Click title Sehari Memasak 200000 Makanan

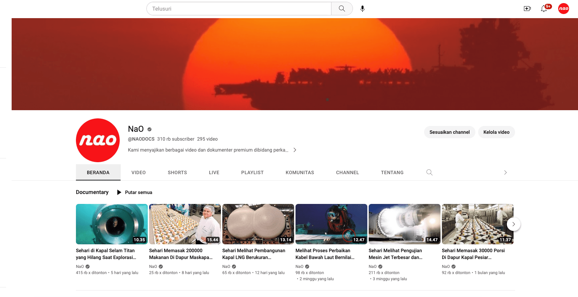pyautogui.click(x=181, y=254)
